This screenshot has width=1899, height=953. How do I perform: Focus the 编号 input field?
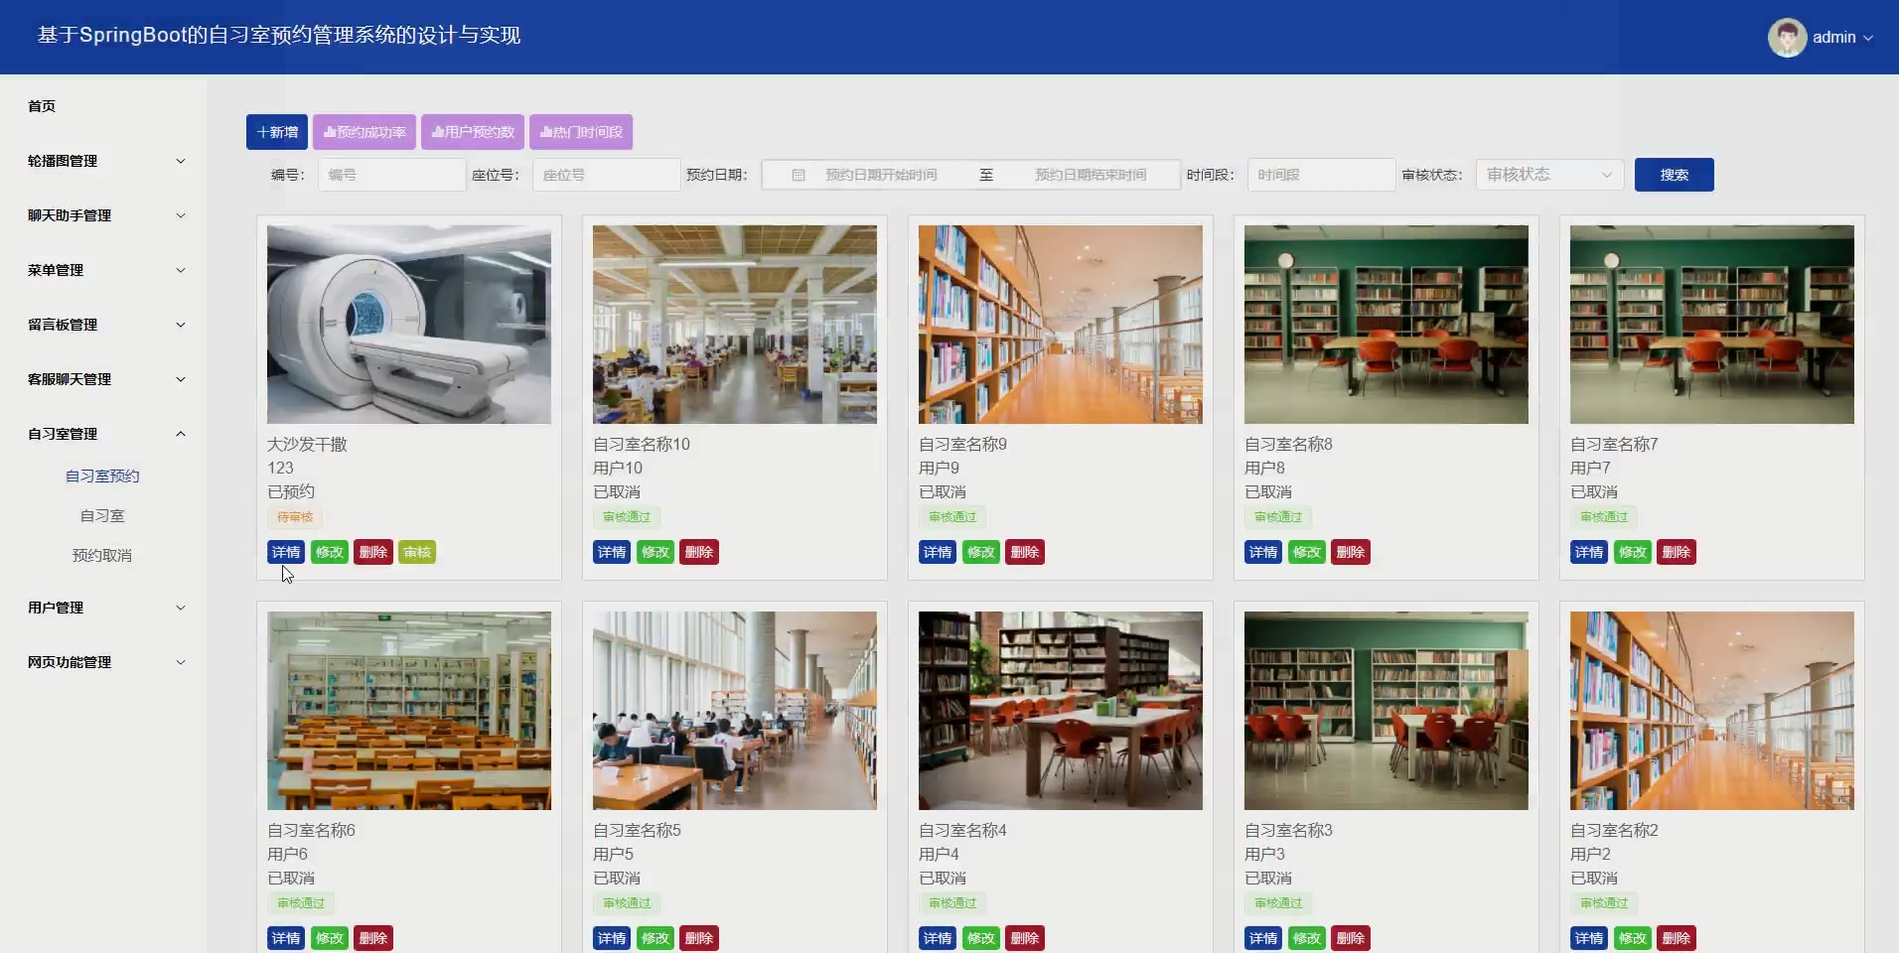(x=392, y=175)
